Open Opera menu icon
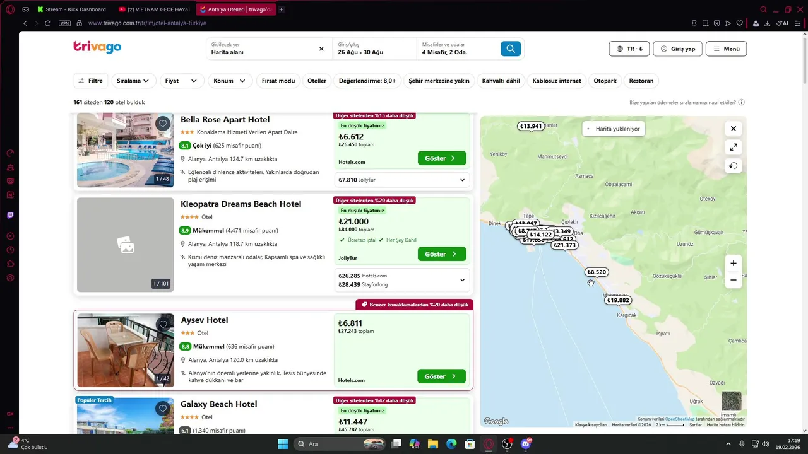Screen dimensions: 808x454 pyautogui.click(x=11, y=9)
